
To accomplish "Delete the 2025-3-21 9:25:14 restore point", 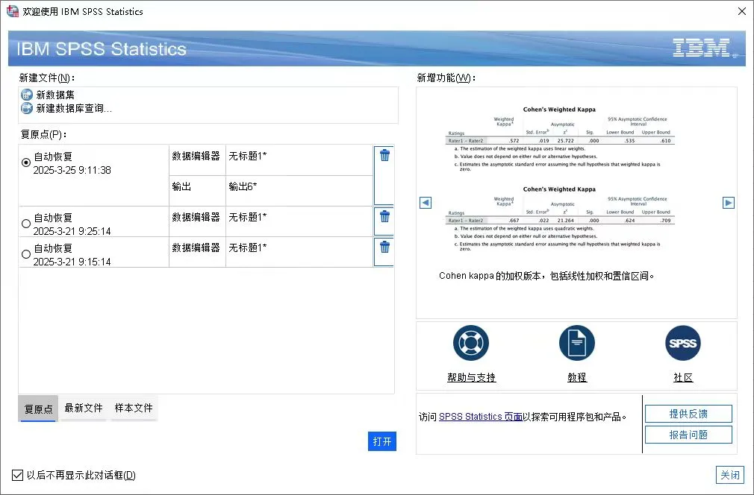I will coord(384,216).
